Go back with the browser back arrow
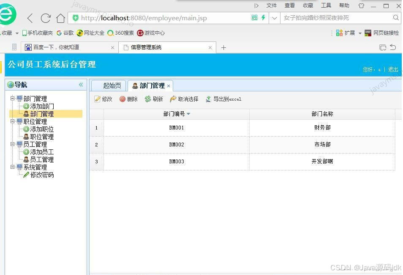 tap(30, 18)
